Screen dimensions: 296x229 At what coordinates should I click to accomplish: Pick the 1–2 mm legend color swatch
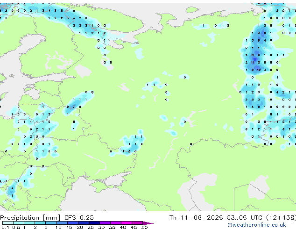[29, 223]
